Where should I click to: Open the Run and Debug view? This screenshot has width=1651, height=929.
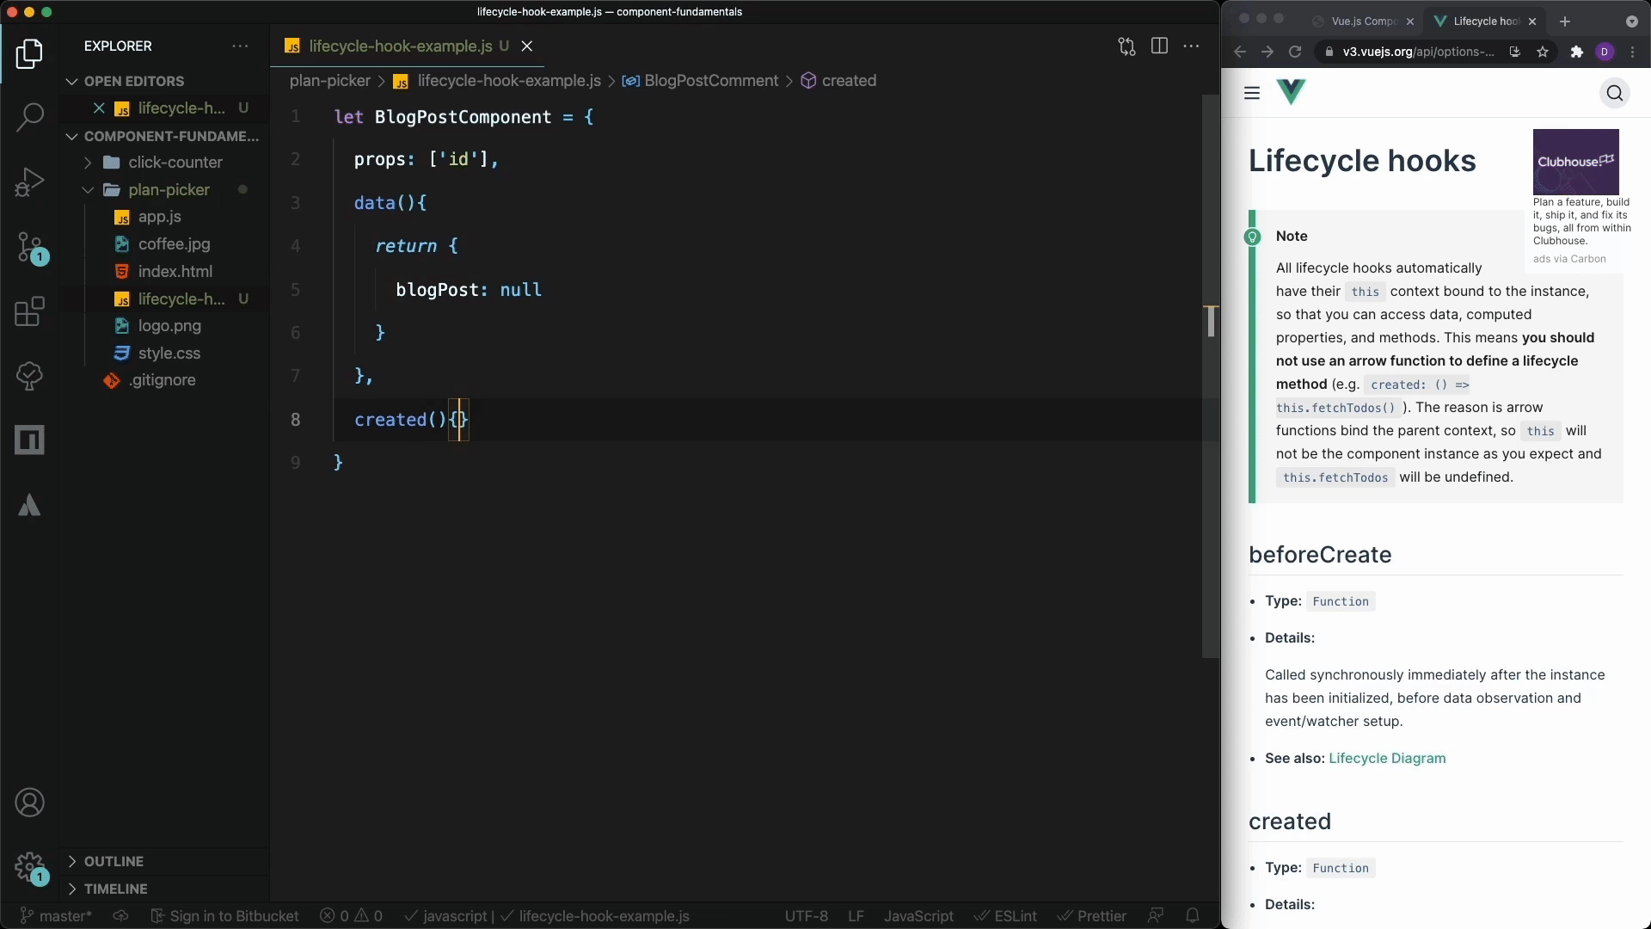pos(30,181)
